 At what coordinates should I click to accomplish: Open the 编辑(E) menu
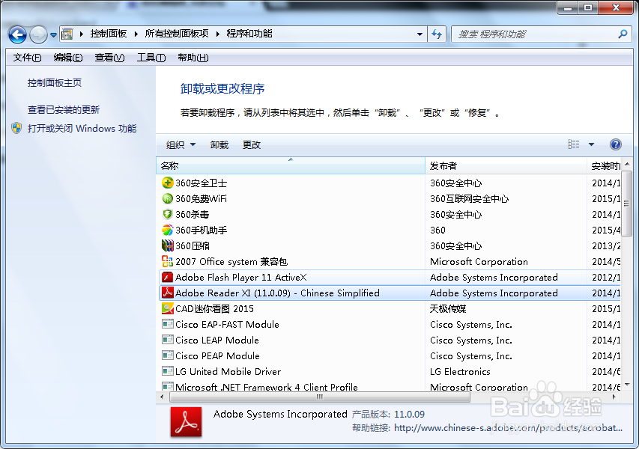pyautogui.click(x=68, y=58)
